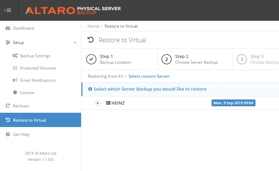Click the Email Notifications megaphone icon
The image size is (279, 171).
[15, 80]
